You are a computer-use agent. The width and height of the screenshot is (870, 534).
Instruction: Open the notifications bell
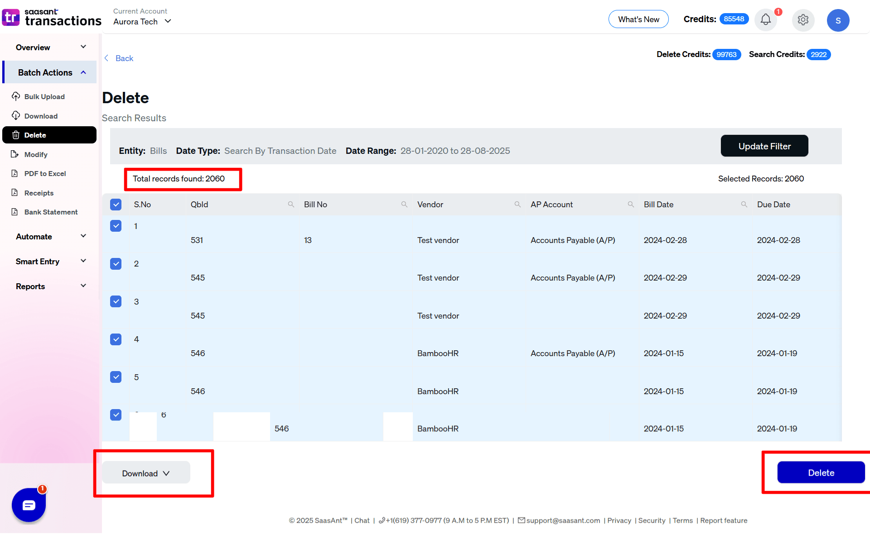click(765, 20)
